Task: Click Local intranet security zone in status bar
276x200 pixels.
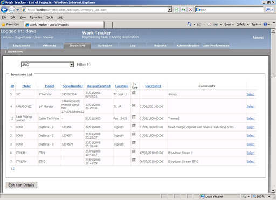Action: click(x=212, y=197)
